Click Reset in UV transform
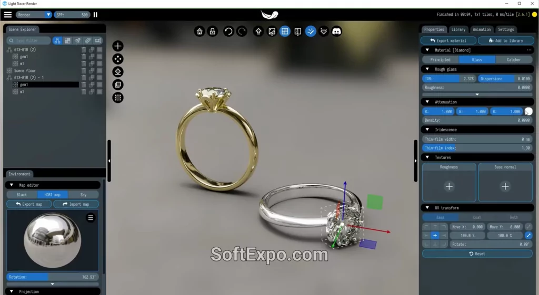Viewport: 539px width, 295px height. (x=477, y=254)
